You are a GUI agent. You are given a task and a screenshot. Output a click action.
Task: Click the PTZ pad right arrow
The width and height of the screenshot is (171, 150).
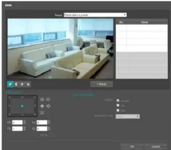click(x=35, y=106)
